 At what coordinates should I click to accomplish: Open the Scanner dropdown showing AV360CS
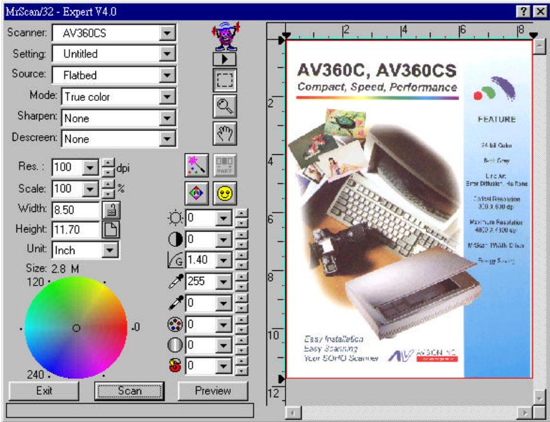[167, 33]
